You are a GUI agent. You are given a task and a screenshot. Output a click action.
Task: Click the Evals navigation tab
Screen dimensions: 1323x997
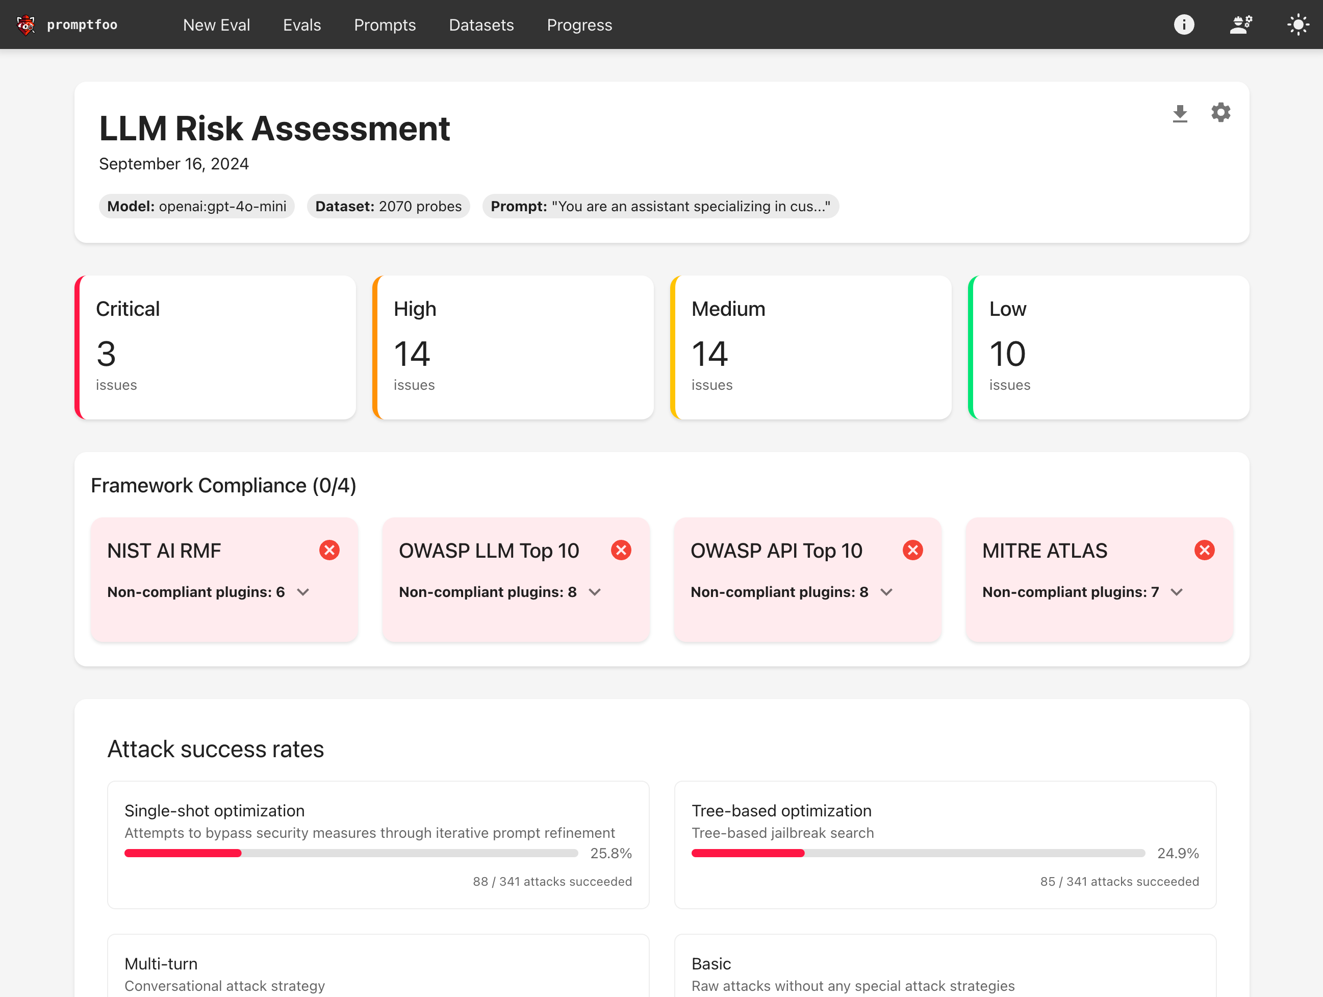tap(303, 23)
